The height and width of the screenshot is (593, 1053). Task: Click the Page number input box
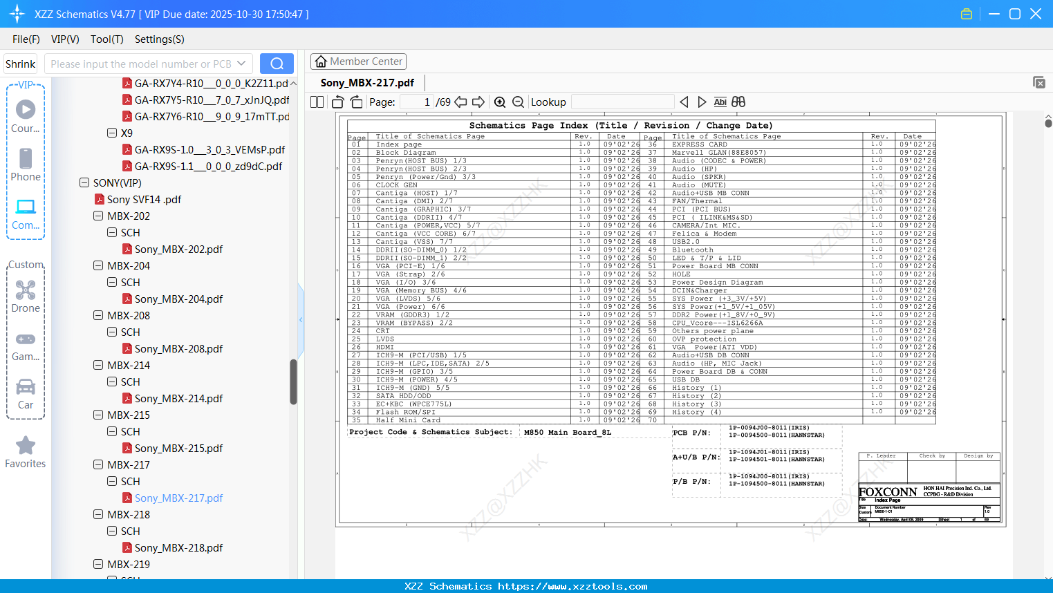(x=417, y=102)
